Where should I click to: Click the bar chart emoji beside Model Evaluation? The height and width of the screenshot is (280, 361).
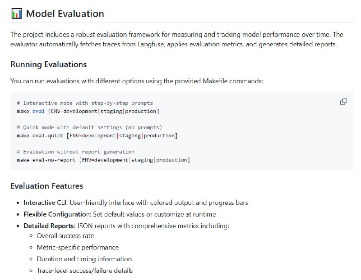point(16,14)
